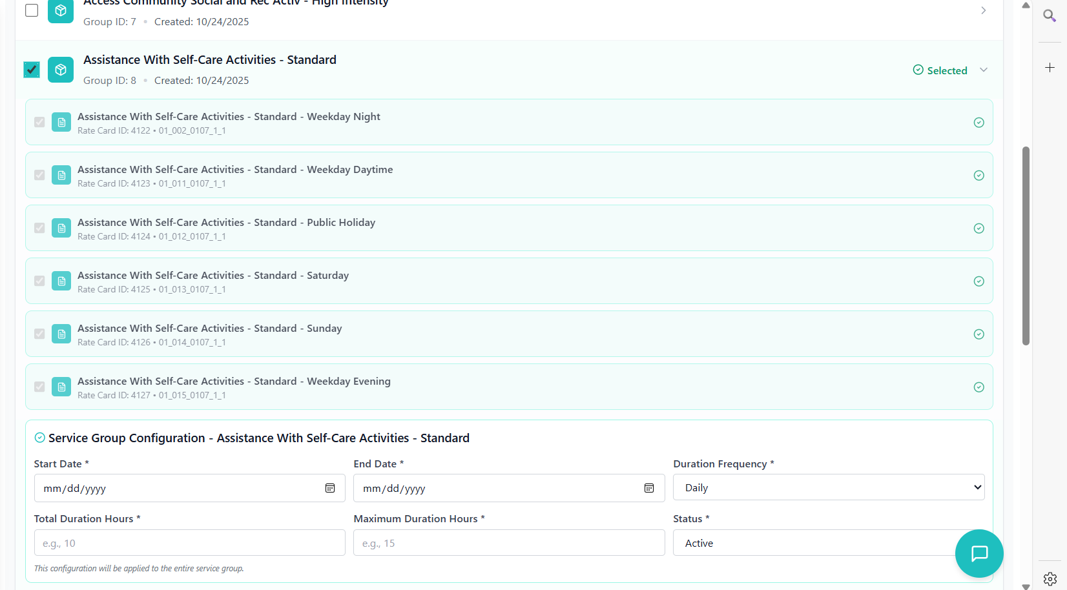Click the plus icon in the sidebar
The width and height of the screenshot is (1067, 590).
pos(1050,68)
